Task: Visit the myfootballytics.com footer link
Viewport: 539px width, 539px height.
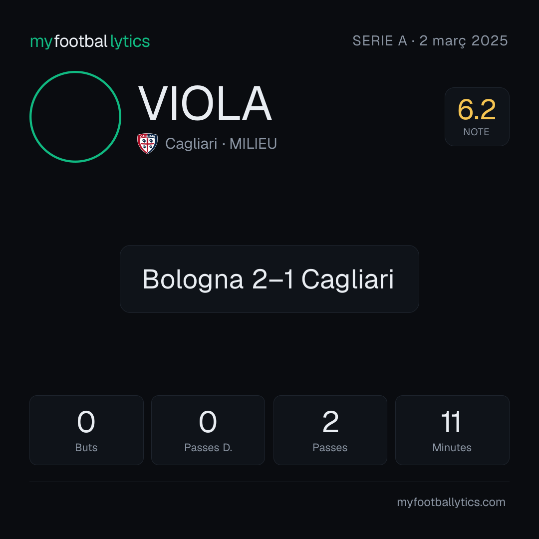Action: click(x=451, y=502)
